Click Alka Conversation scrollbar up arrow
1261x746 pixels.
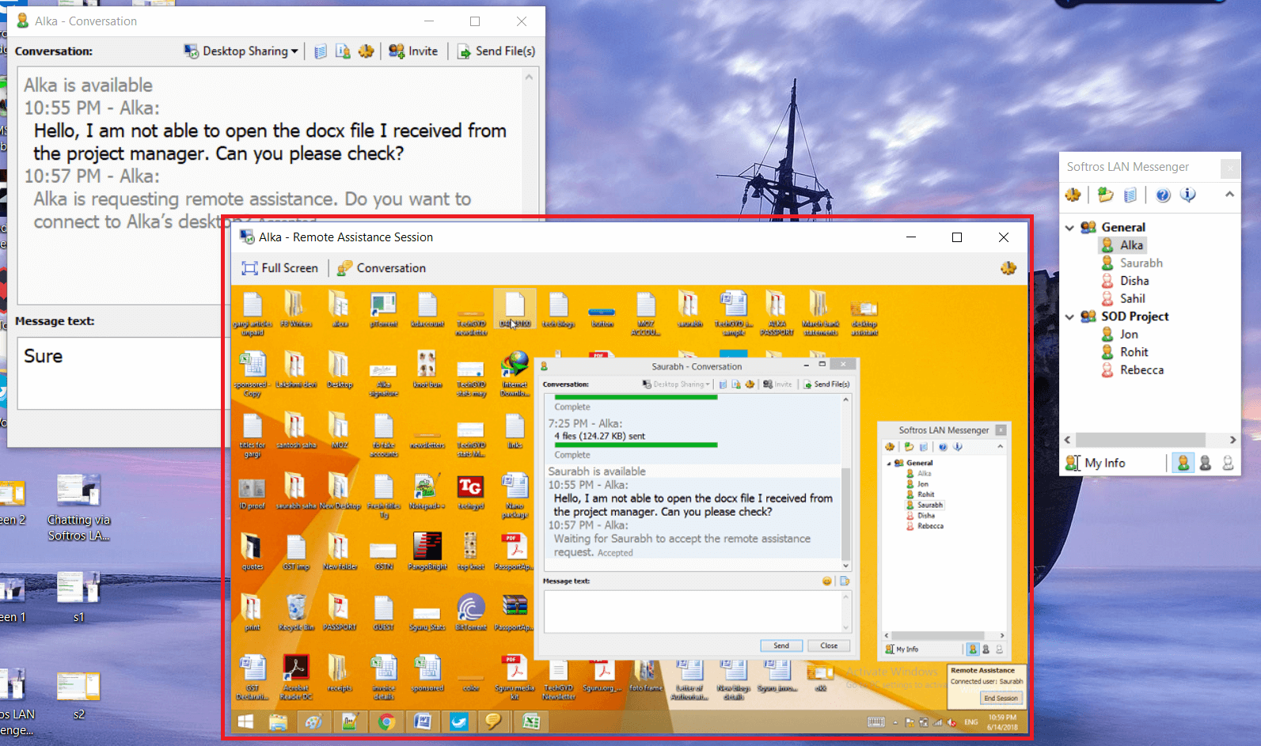(529, 78)
